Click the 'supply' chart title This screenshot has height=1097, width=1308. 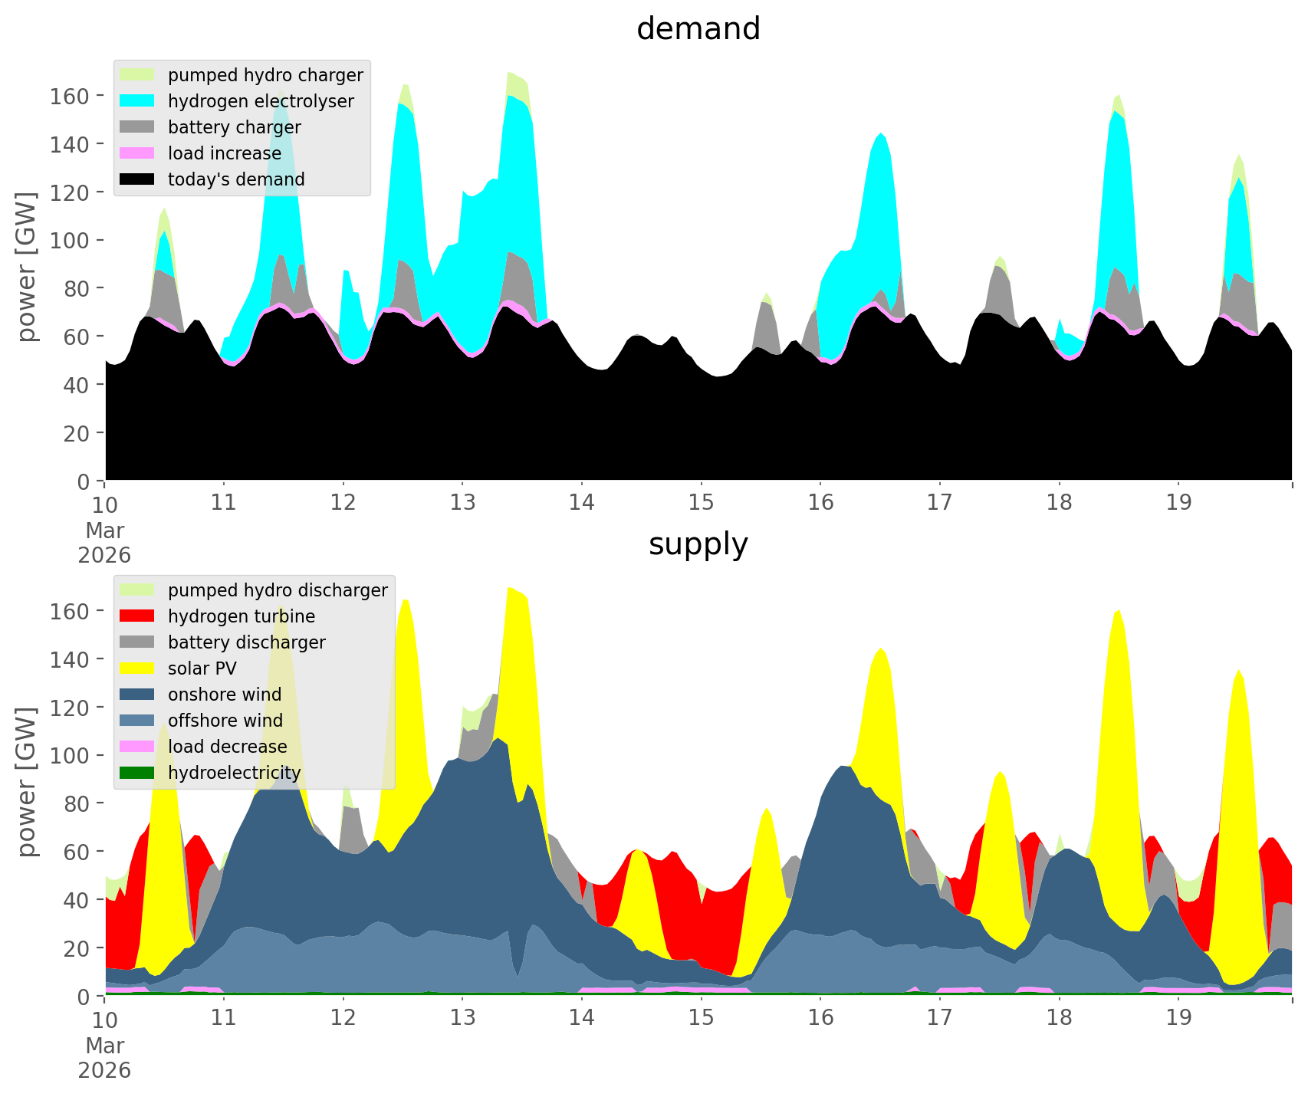click(698, 544)
